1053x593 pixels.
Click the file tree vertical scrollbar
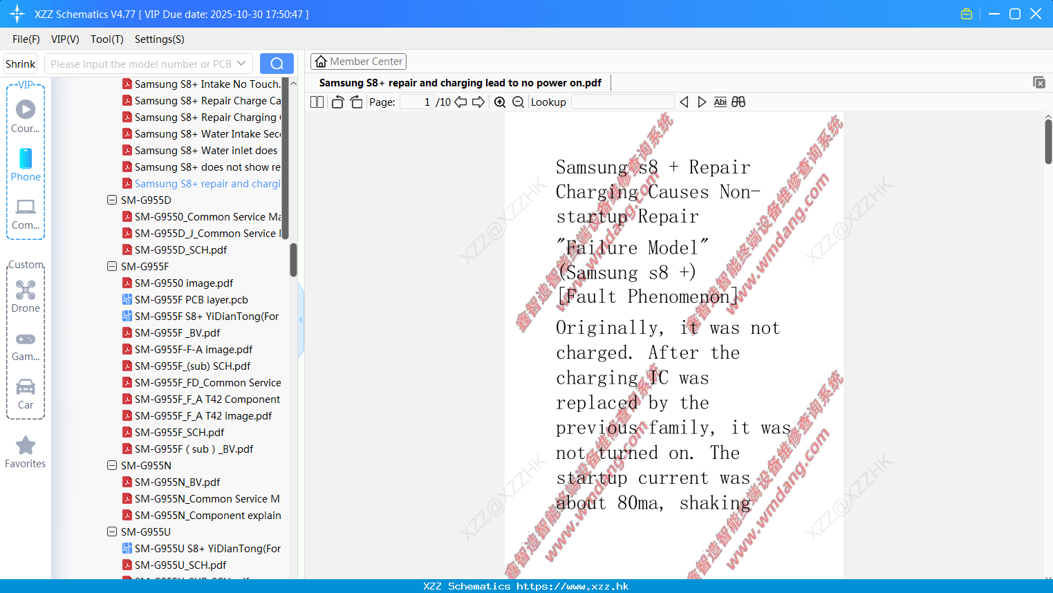(293, 259)
